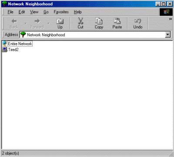
Task: Expand the Address bar dropdown list
Action: pyautogui.click(x=168, y=34)
